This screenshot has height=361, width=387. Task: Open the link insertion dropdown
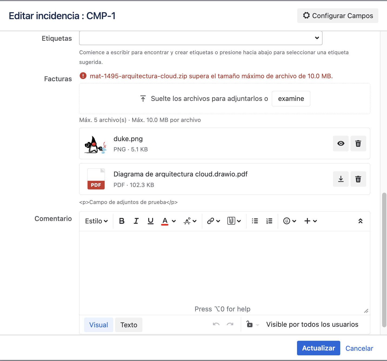213,221
